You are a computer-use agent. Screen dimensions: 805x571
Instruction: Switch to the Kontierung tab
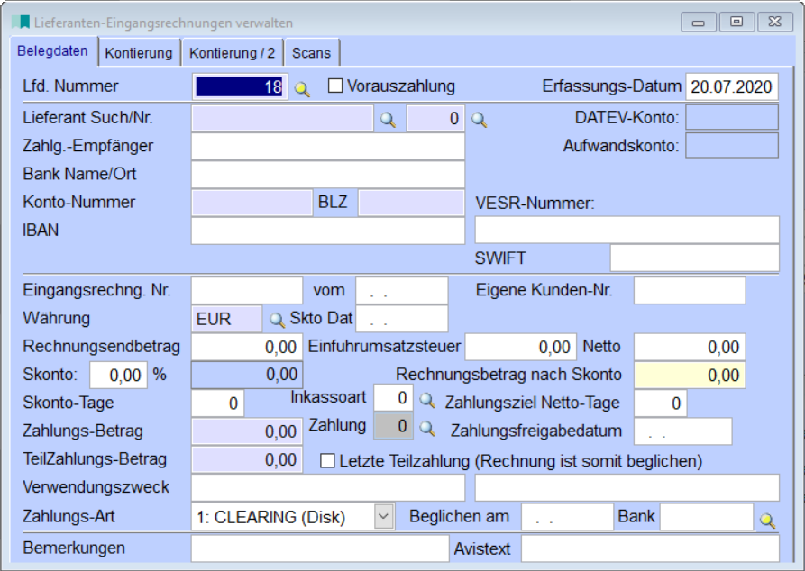point(138,53)
